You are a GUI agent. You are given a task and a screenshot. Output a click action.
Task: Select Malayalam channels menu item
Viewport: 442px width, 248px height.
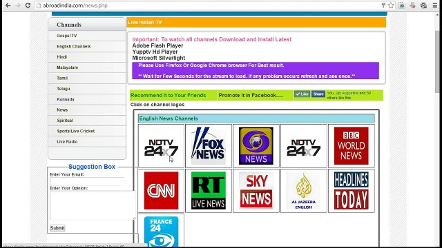point(87,68)
